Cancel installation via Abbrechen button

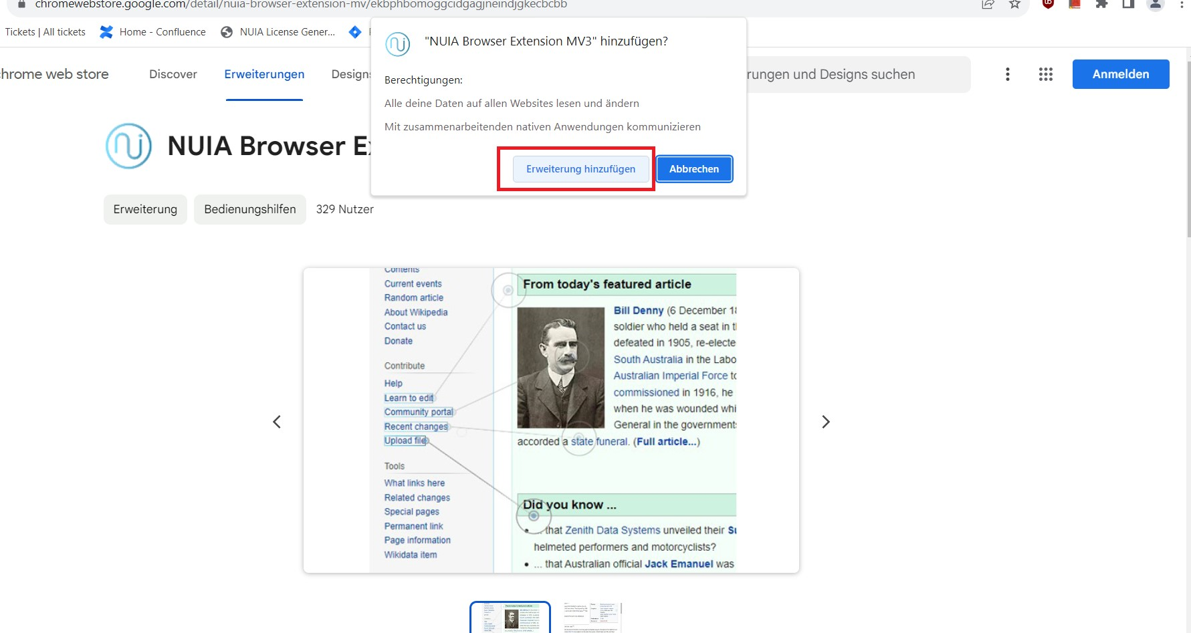click(x=694, y=168)
